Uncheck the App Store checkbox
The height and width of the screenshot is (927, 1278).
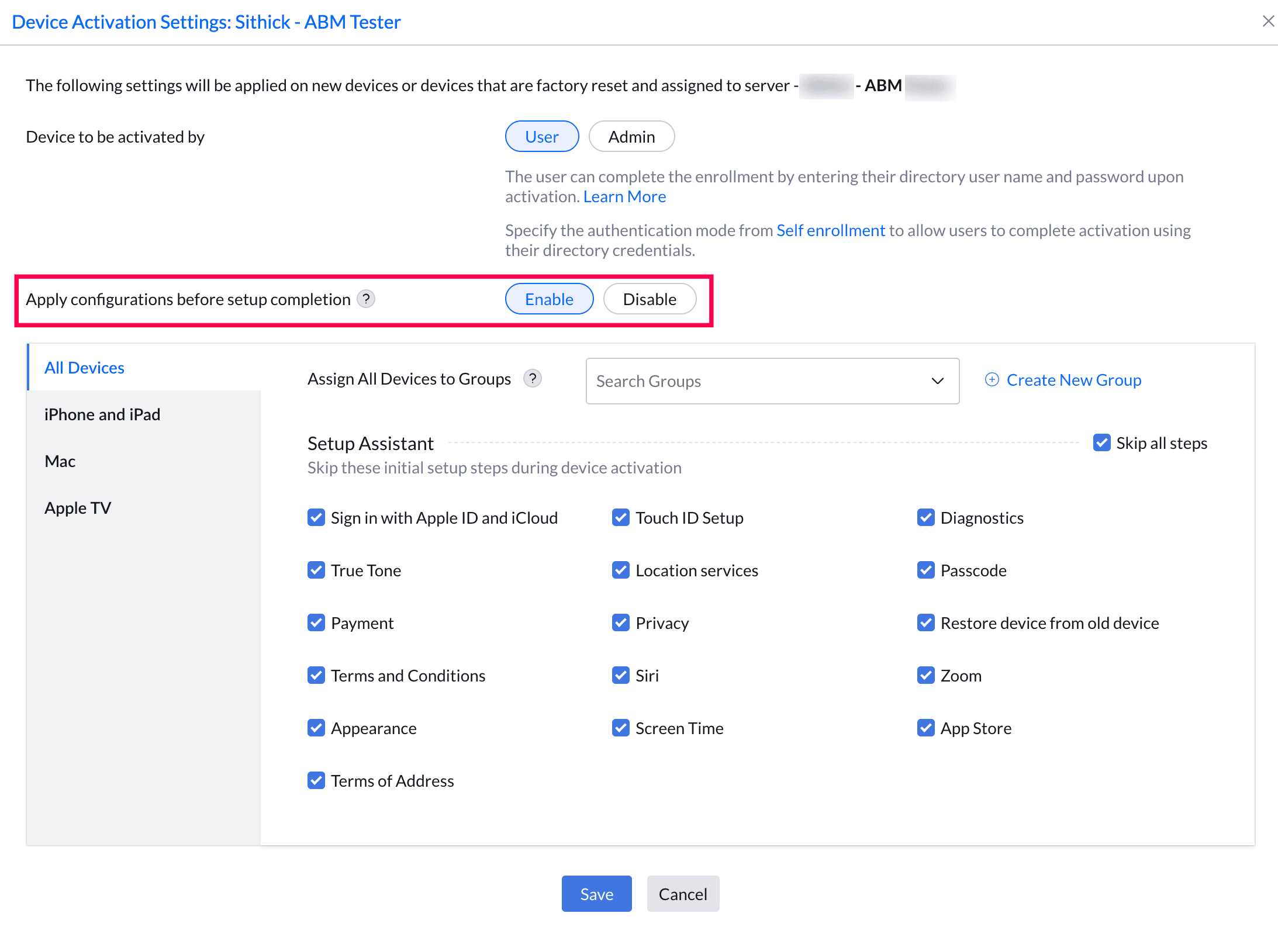[925, 728]
